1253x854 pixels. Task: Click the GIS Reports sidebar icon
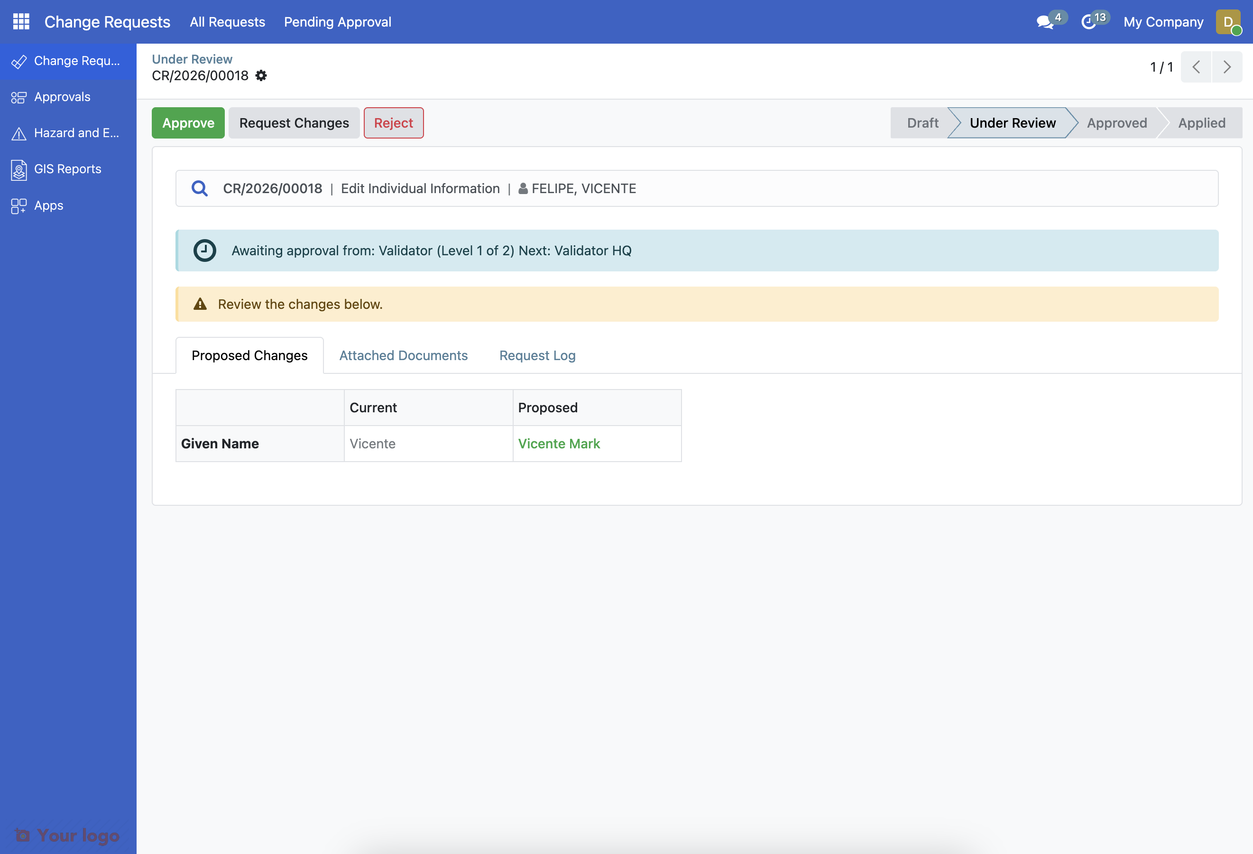tap(19, 169)
